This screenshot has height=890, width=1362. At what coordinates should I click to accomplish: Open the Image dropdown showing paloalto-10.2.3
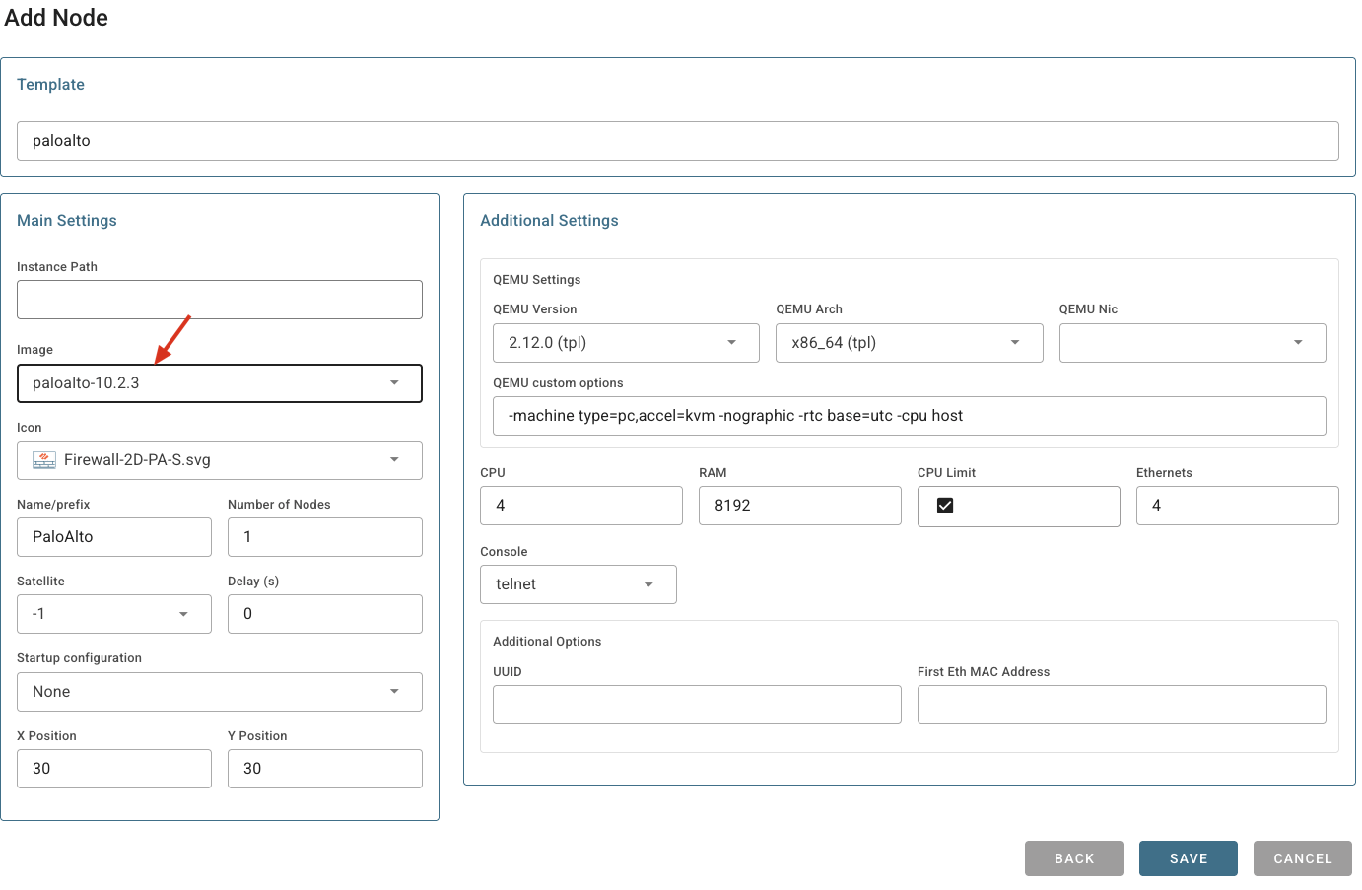tap(219, 383)
